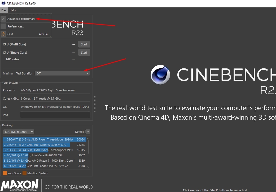Click the score 16315
Screen dimensions: 276x192
tap(81, 150)
